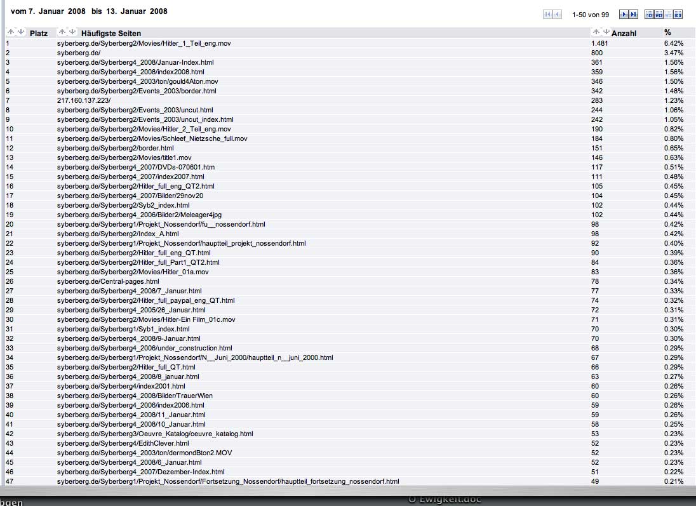Sort Häufigste Seiten ascending
The height and width of the screenshot is (506, 696).
(x=62, y=32)
